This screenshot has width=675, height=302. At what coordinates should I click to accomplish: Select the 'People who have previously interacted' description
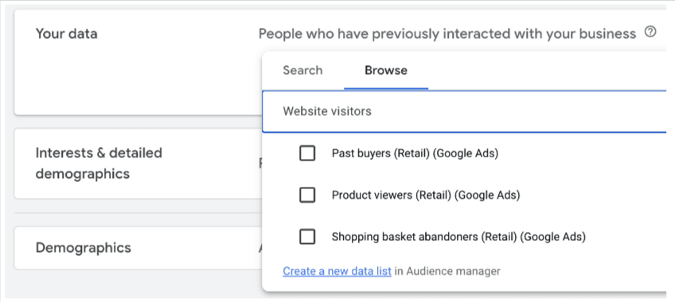click(447, 33)
